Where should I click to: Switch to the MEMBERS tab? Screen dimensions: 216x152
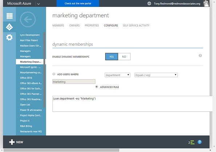[58, 25]
